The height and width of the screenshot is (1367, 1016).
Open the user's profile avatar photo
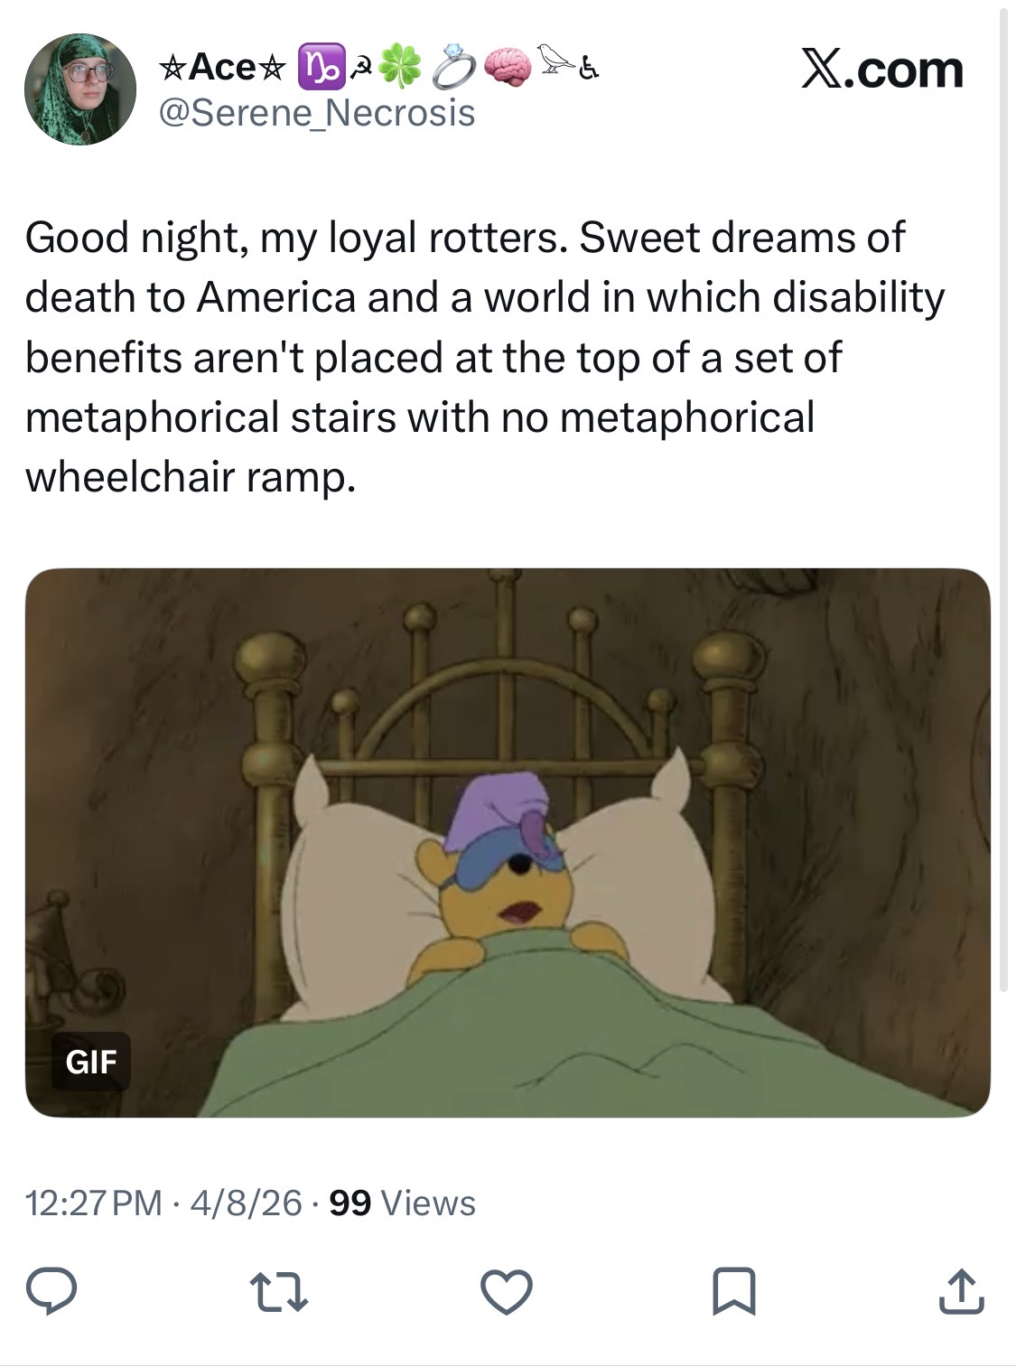click(x=79, y=89)
